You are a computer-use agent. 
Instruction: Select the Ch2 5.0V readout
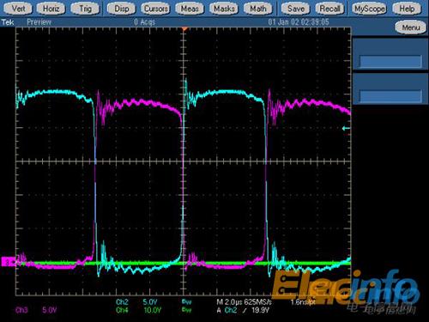(136, 302)
